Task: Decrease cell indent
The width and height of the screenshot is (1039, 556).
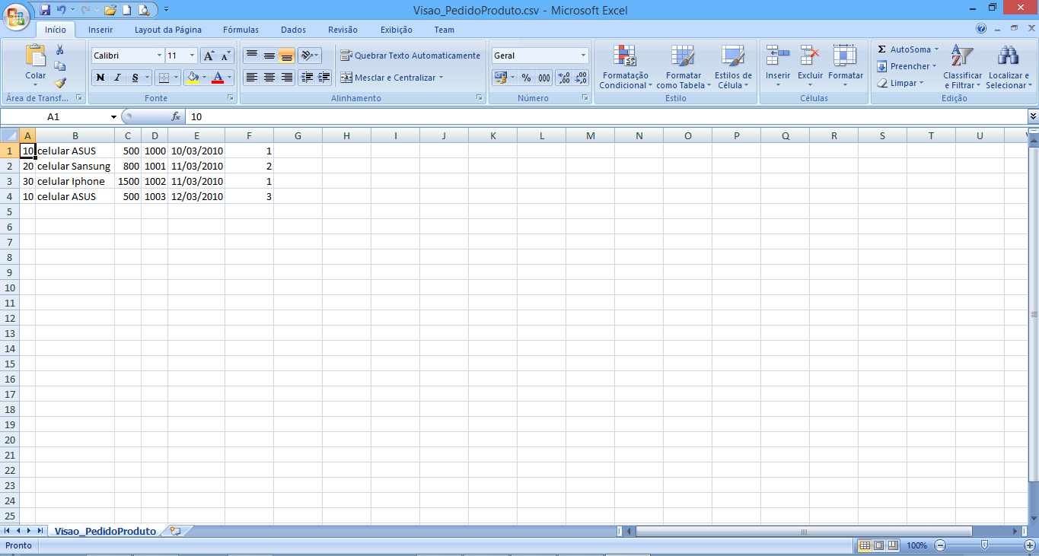Action: click(x=307, y=78)
